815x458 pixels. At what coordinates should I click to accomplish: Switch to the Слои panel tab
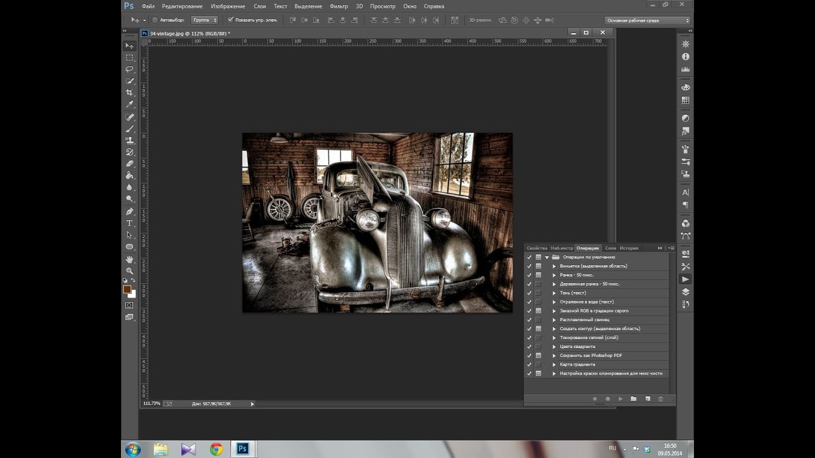pyautogui.click(x=611, y=248)
